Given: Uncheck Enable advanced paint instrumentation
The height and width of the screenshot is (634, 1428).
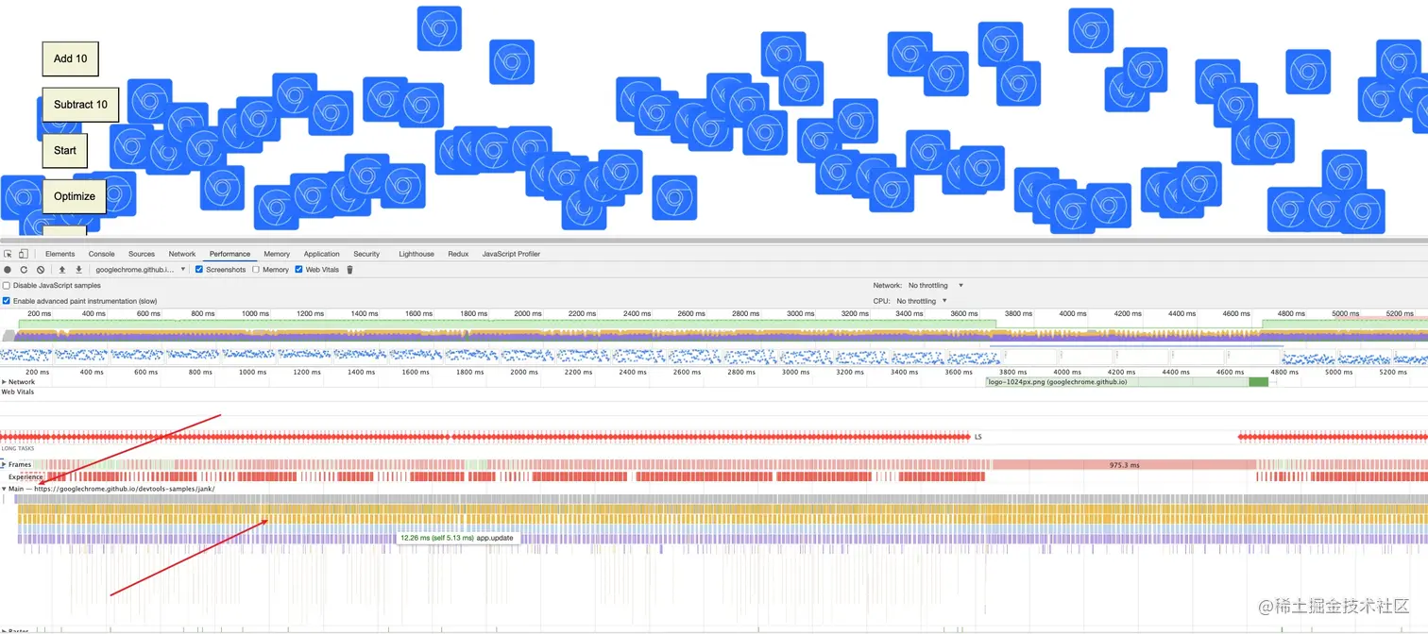Looking at the screenshot, I should point(7,301).
